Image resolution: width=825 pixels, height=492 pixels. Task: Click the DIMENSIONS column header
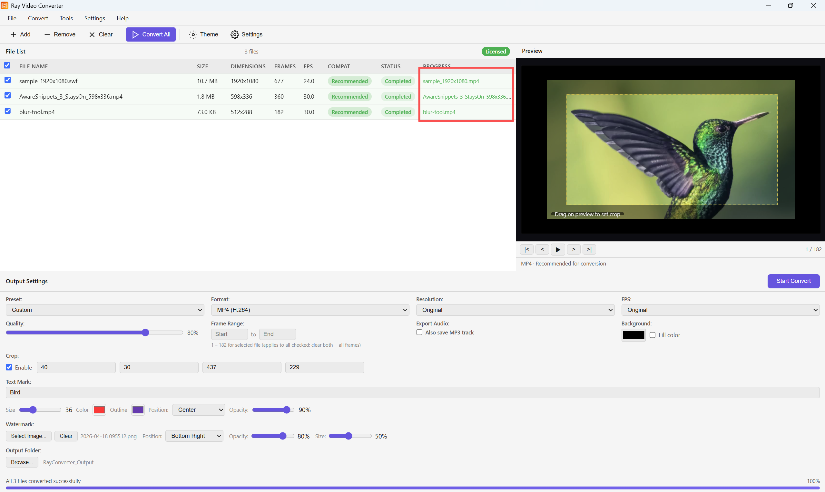click(248, 66)
